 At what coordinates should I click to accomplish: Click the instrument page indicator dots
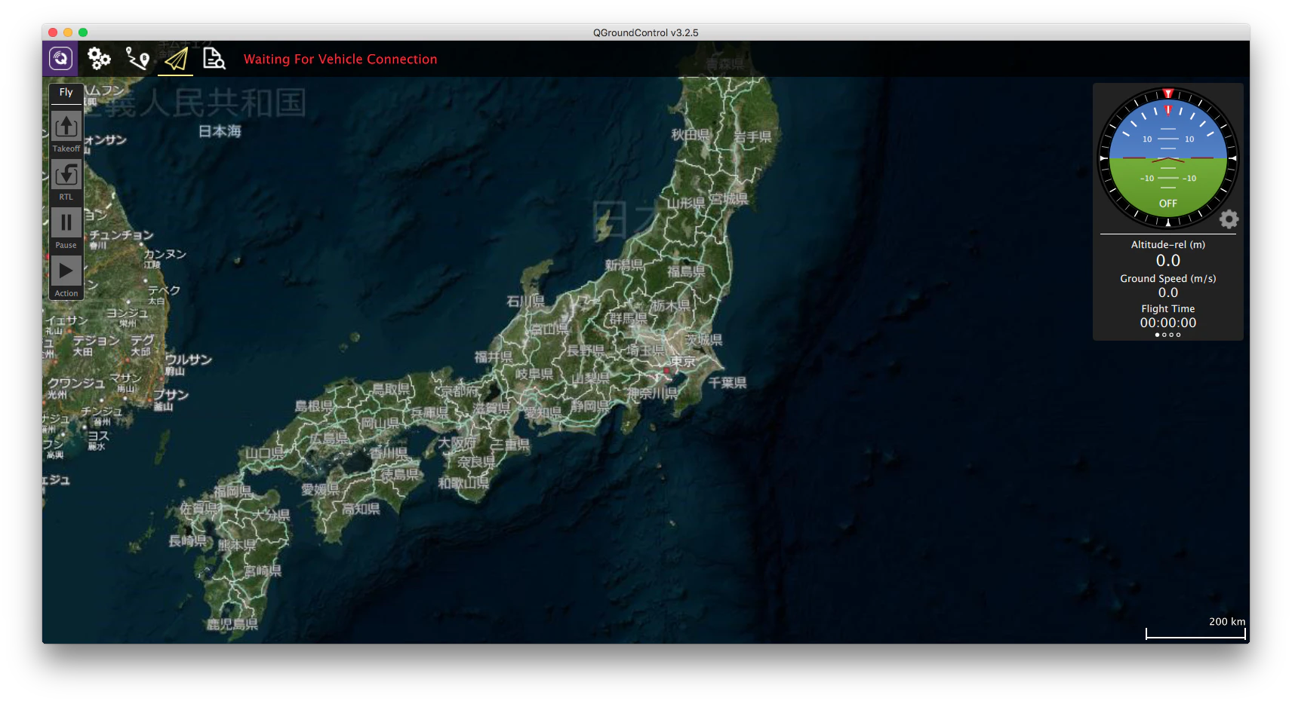point(1168,335)
